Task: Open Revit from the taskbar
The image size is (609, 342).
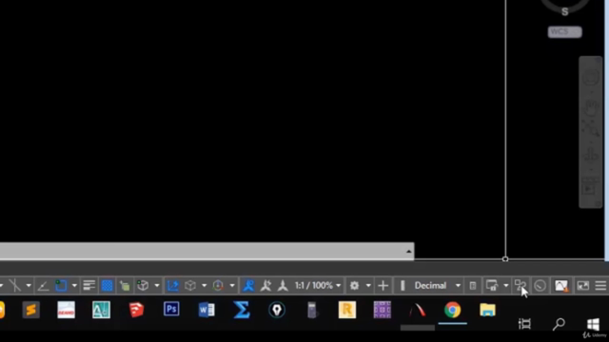Action: (347, 311)
